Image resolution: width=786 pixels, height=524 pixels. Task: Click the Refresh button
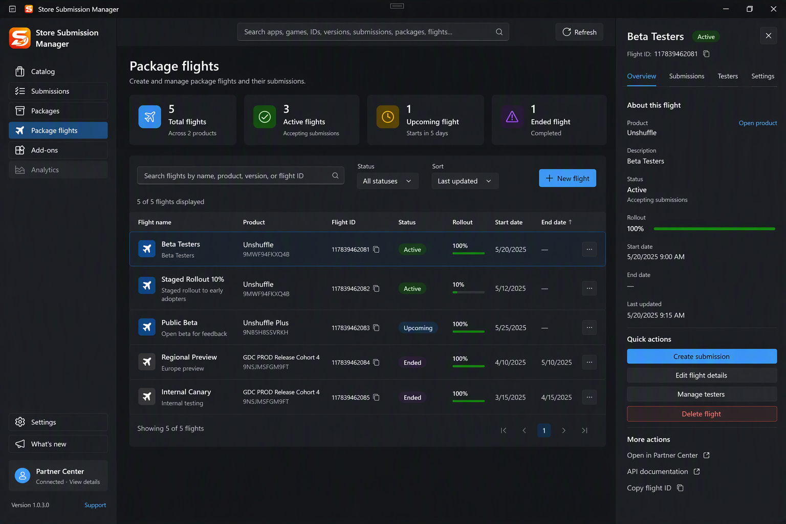(579, 32)
